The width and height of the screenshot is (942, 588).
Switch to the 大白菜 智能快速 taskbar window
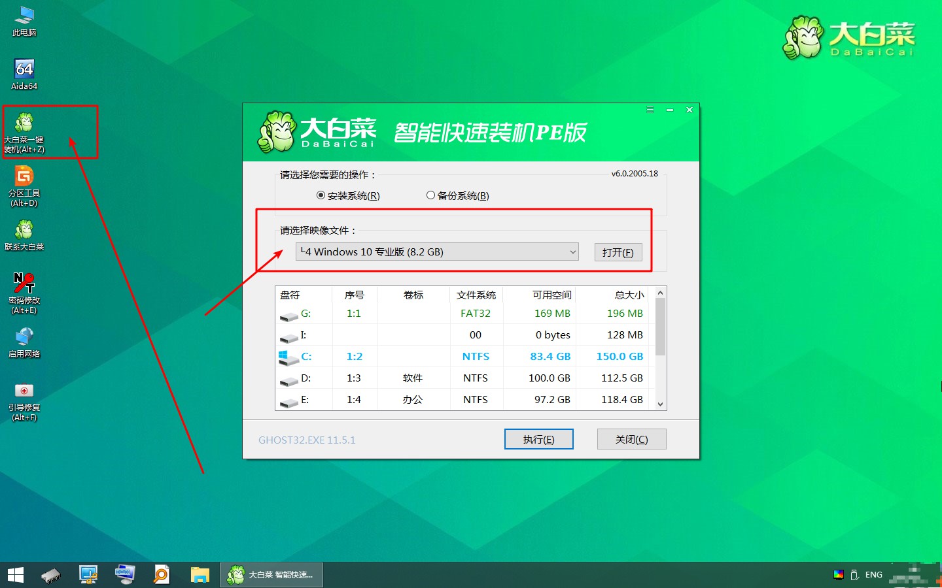[x=270, y=575]
